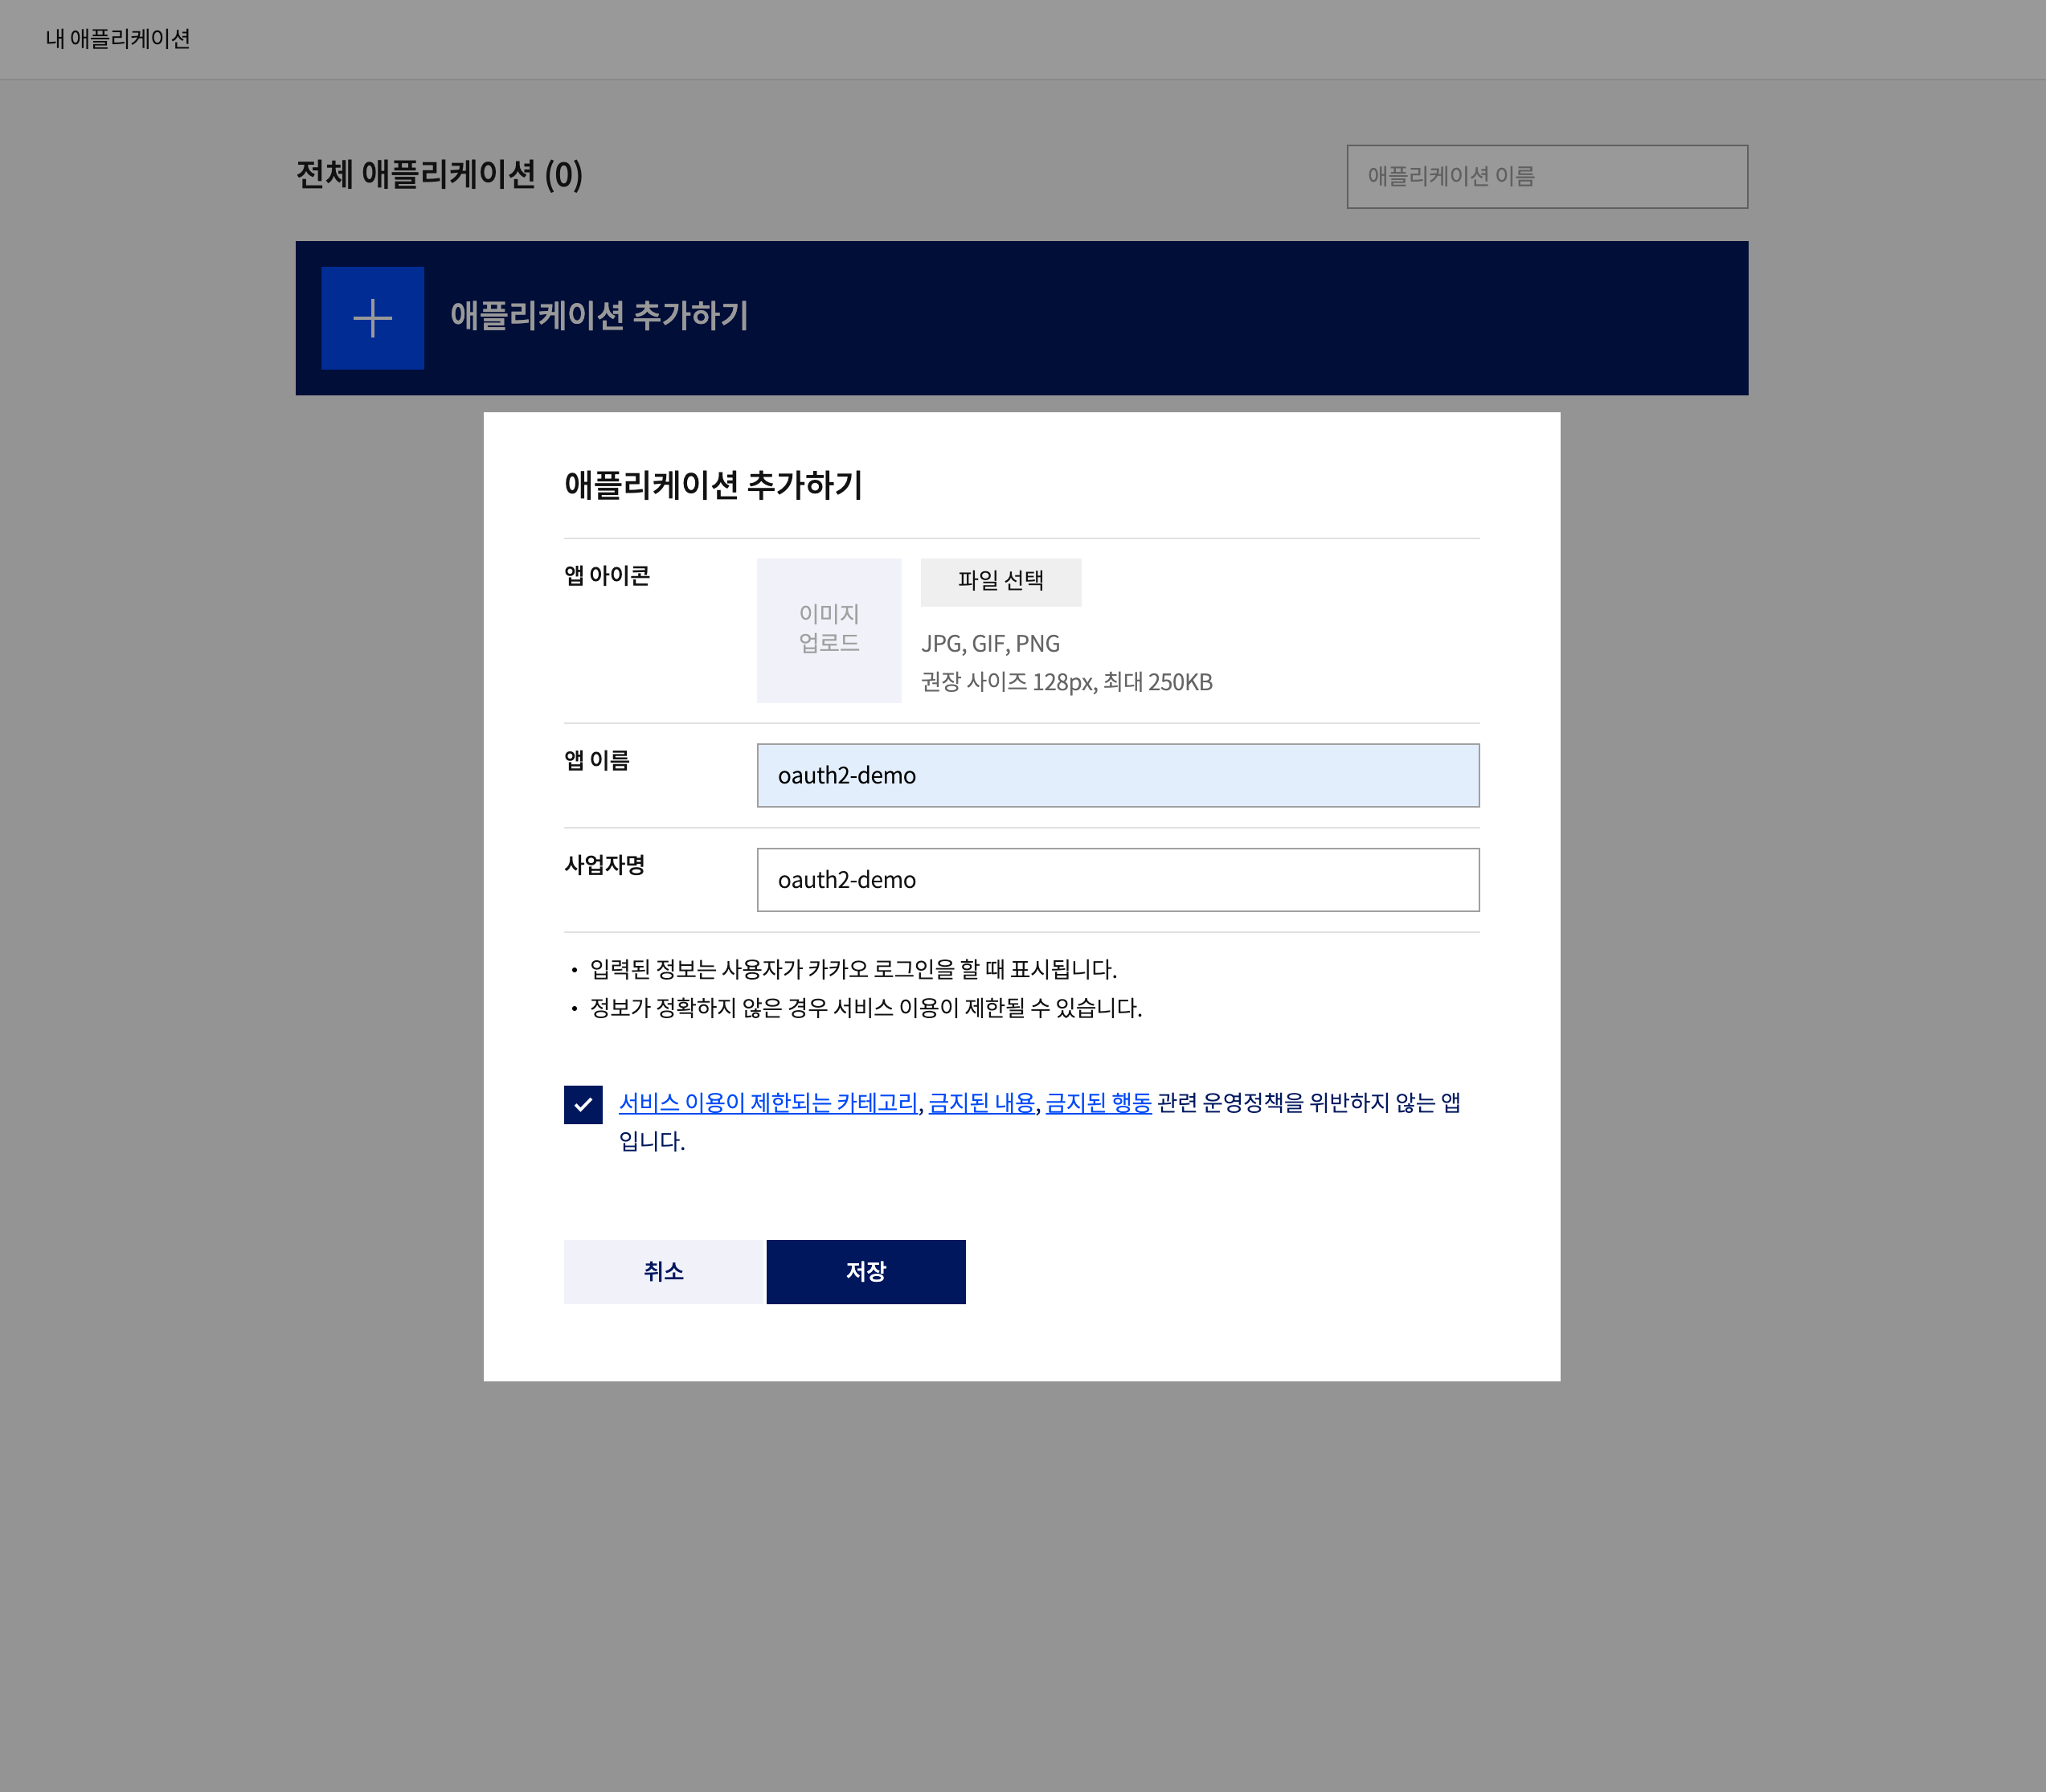Click the blue plus icon to add an application
Image resolution: width=2046 pixels, height=1792 pixels.
point(372,318)
